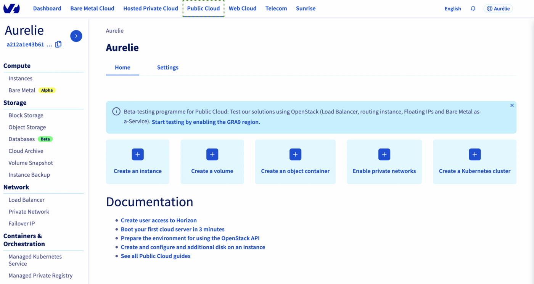Click the plus icon to create a Kubernetes cluster

474,155
